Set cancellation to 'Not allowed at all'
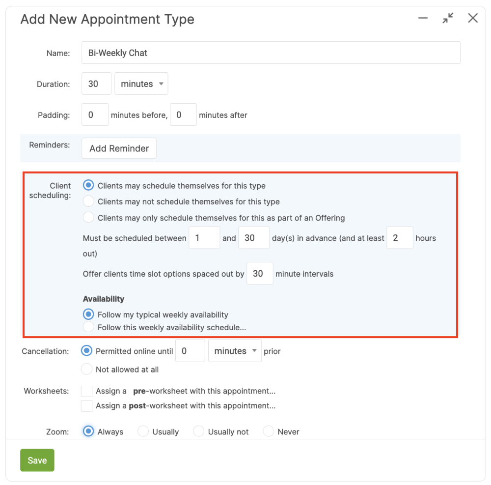This screenshot has width=491, height=485. point(86,369)
